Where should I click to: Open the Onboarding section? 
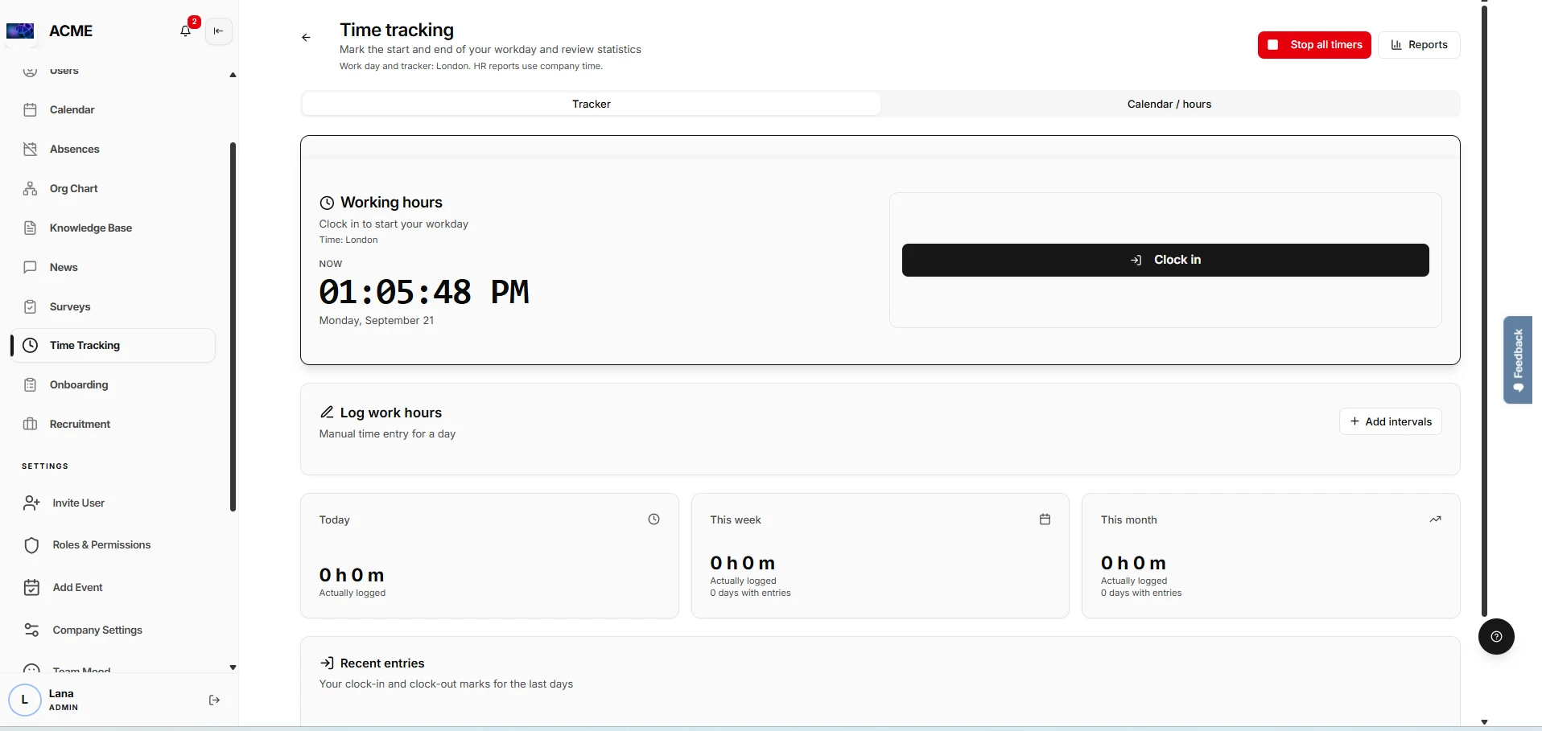(113, 384)
